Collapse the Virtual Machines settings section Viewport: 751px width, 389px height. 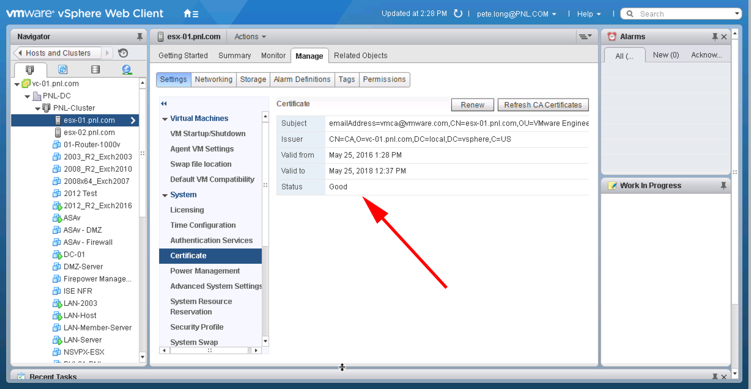tap(165, 119)
